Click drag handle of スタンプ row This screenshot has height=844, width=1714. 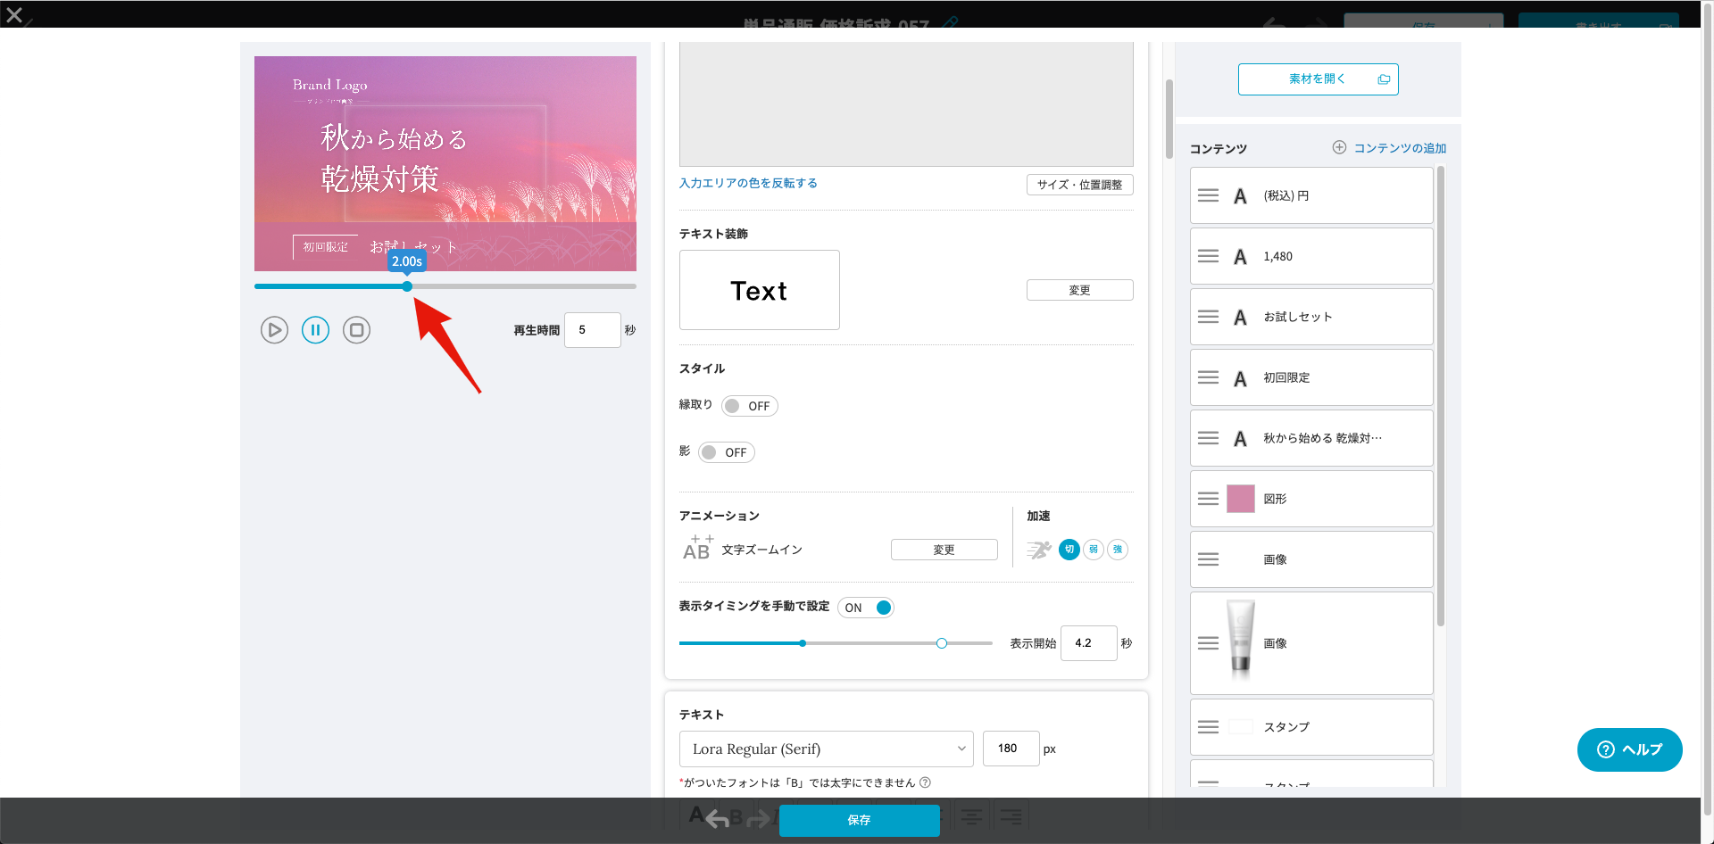point(1208,727)
